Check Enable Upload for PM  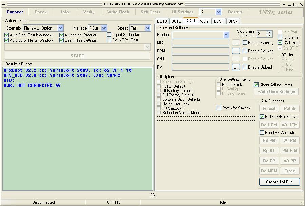pos(245,67)
